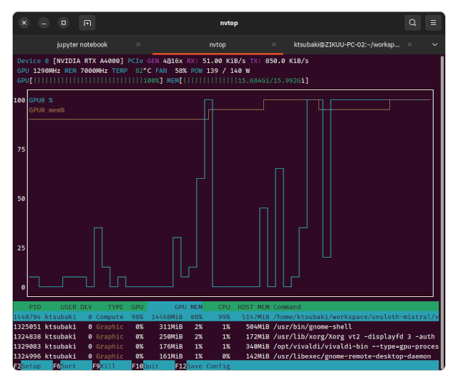Click F2 Setup in footer
Image resolution: width=458 pixels, height=385 pixels.
(27, 366)
